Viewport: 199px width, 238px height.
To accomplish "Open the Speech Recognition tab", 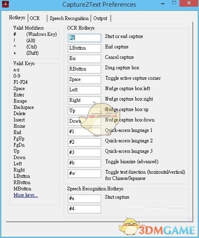I will click(x=69, y=18).
